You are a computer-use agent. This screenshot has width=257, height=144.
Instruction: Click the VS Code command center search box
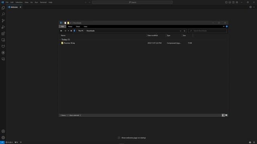coord(132,2)
